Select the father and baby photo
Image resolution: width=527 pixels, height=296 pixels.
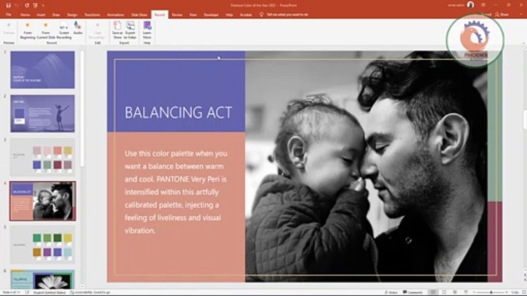pyautogui.click(x=366, y=166)
